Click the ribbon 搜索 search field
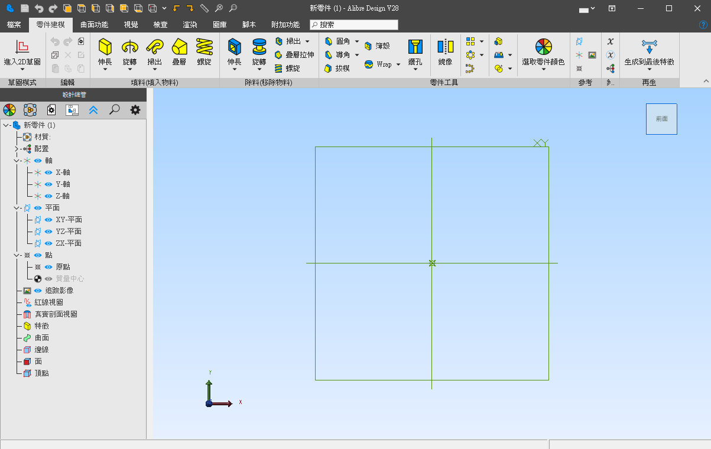The height and width of the screenshot is (449, 711). tap(354, 25)
